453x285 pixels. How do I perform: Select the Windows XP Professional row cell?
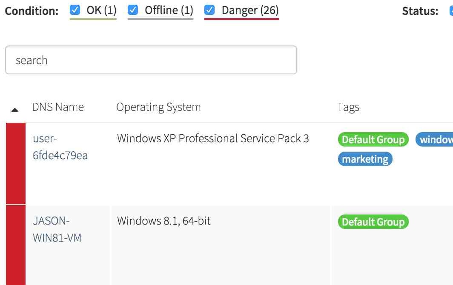[213, 138]
